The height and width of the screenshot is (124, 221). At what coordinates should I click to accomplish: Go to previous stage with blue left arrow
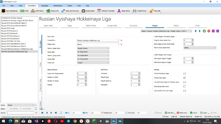click(x=195, y=31)
